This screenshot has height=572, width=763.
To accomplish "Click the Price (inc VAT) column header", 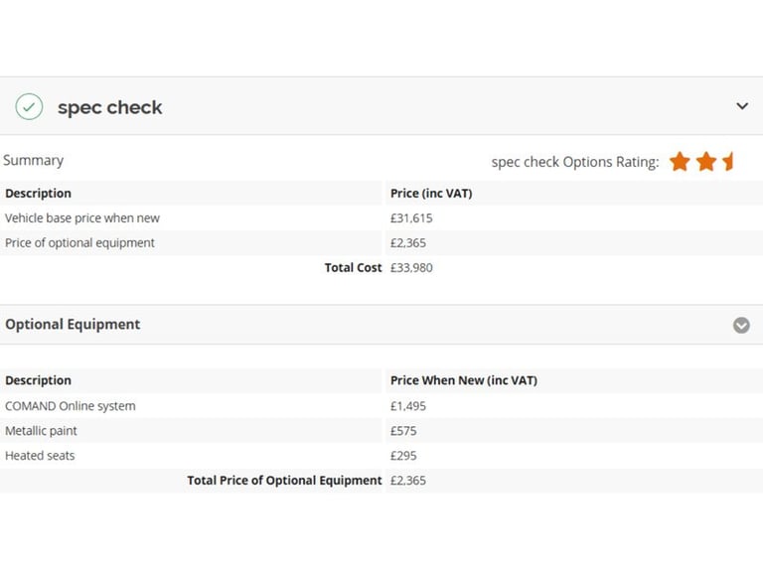I will 431,193.
